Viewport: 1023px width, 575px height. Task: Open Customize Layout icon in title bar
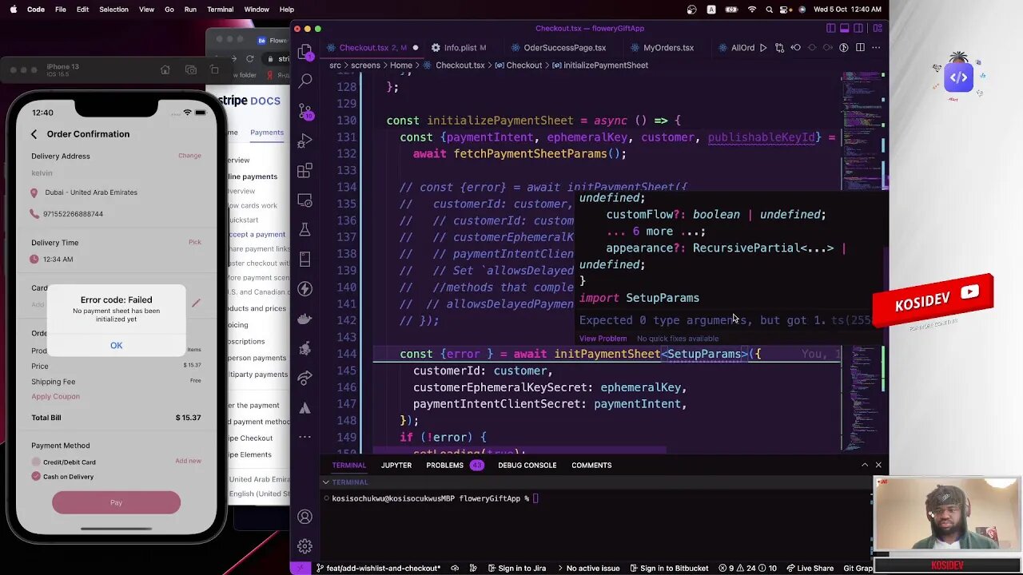click(x=877, y=29)
